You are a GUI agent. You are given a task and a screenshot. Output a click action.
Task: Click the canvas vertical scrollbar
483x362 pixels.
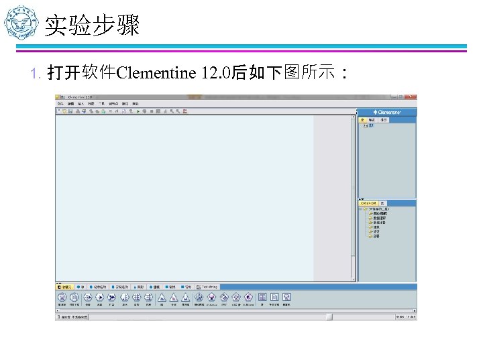click(354, 198)
